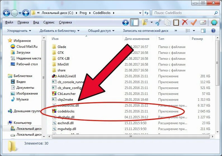Click the horizontal scrollbar of the file list
This screenshot has width=222, height=156.
point(131,136)
